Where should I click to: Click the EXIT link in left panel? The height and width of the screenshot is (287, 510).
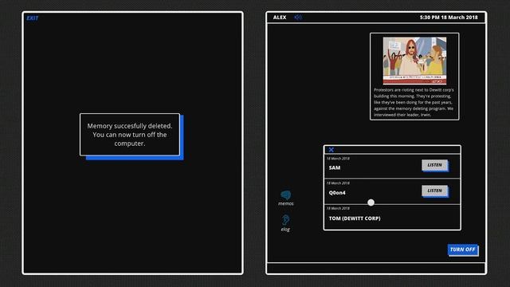coord(32,18)
